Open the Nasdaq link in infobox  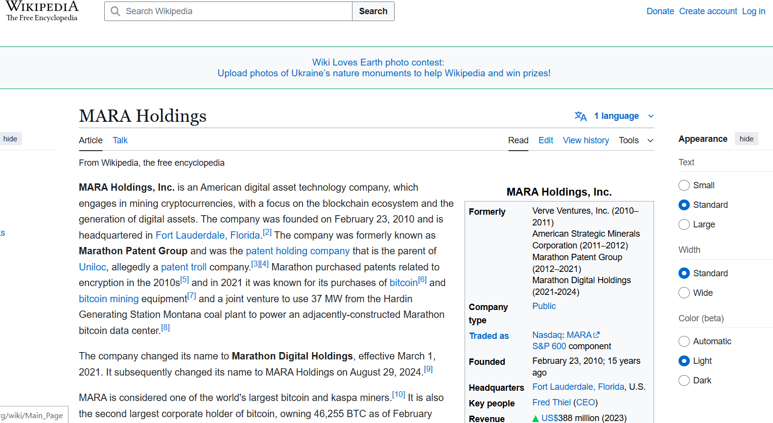(547, 335)
